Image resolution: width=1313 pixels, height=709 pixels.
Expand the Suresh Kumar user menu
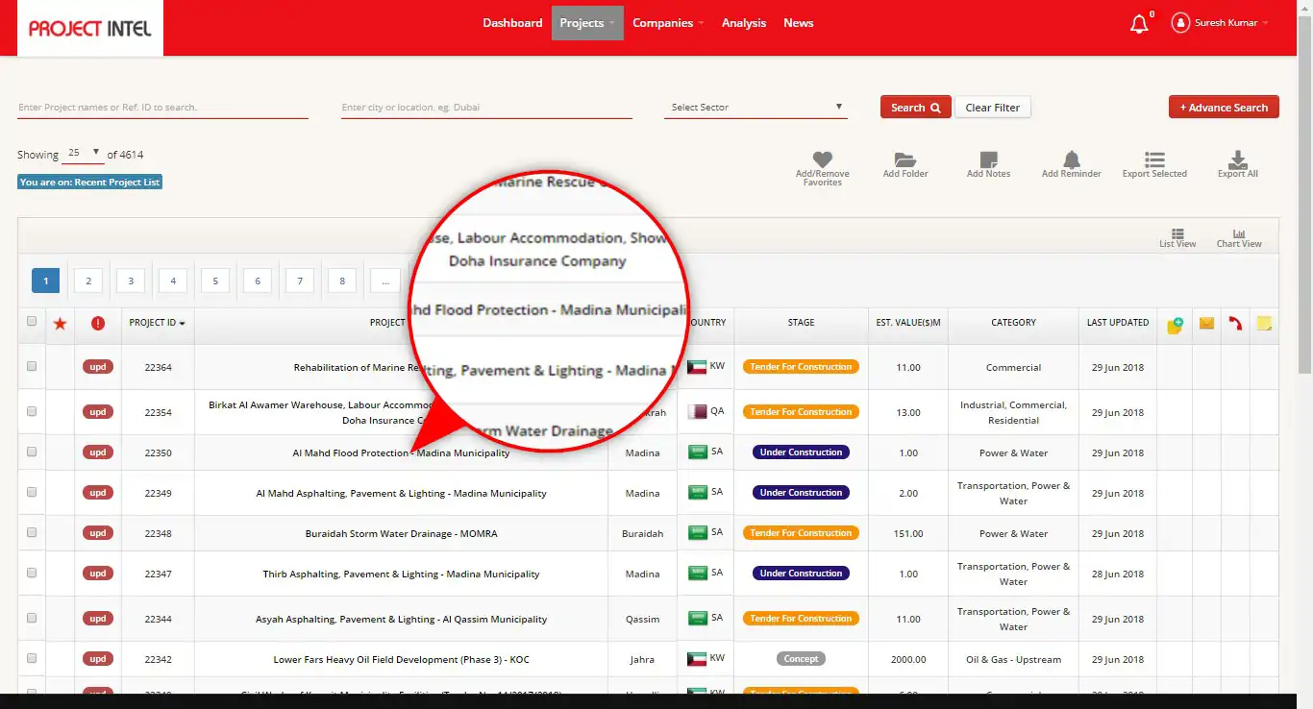click(1221, 23)
